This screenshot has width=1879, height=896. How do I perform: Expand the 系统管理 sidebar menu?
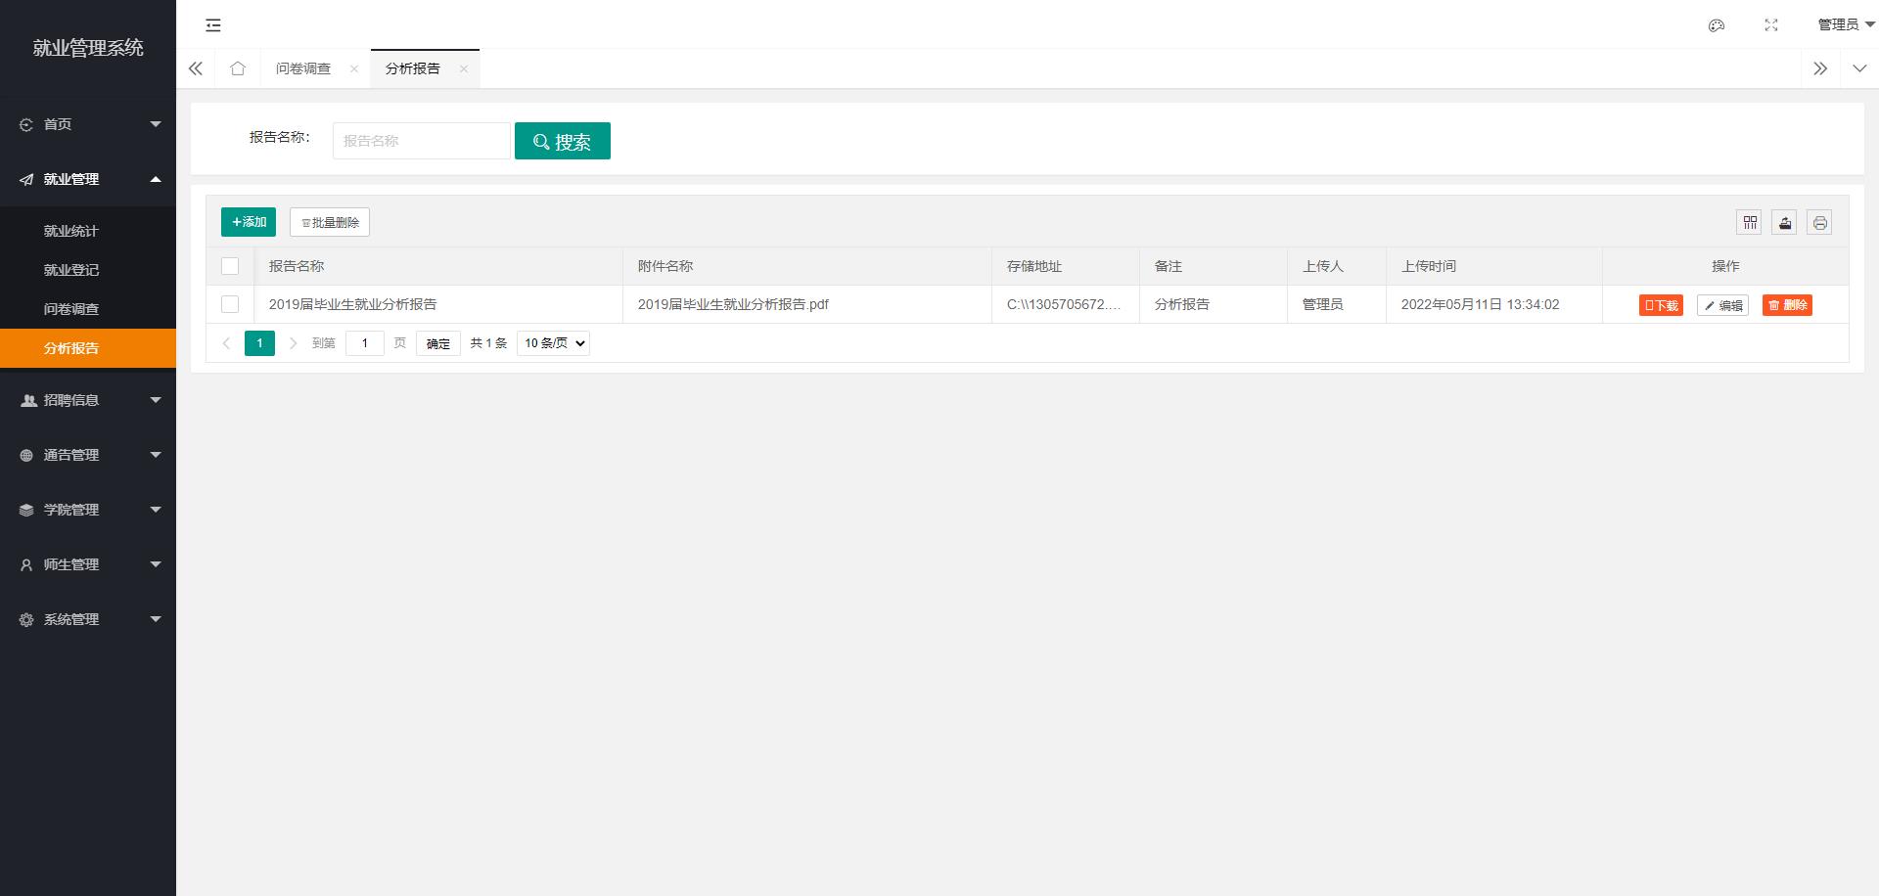[88, 619]
